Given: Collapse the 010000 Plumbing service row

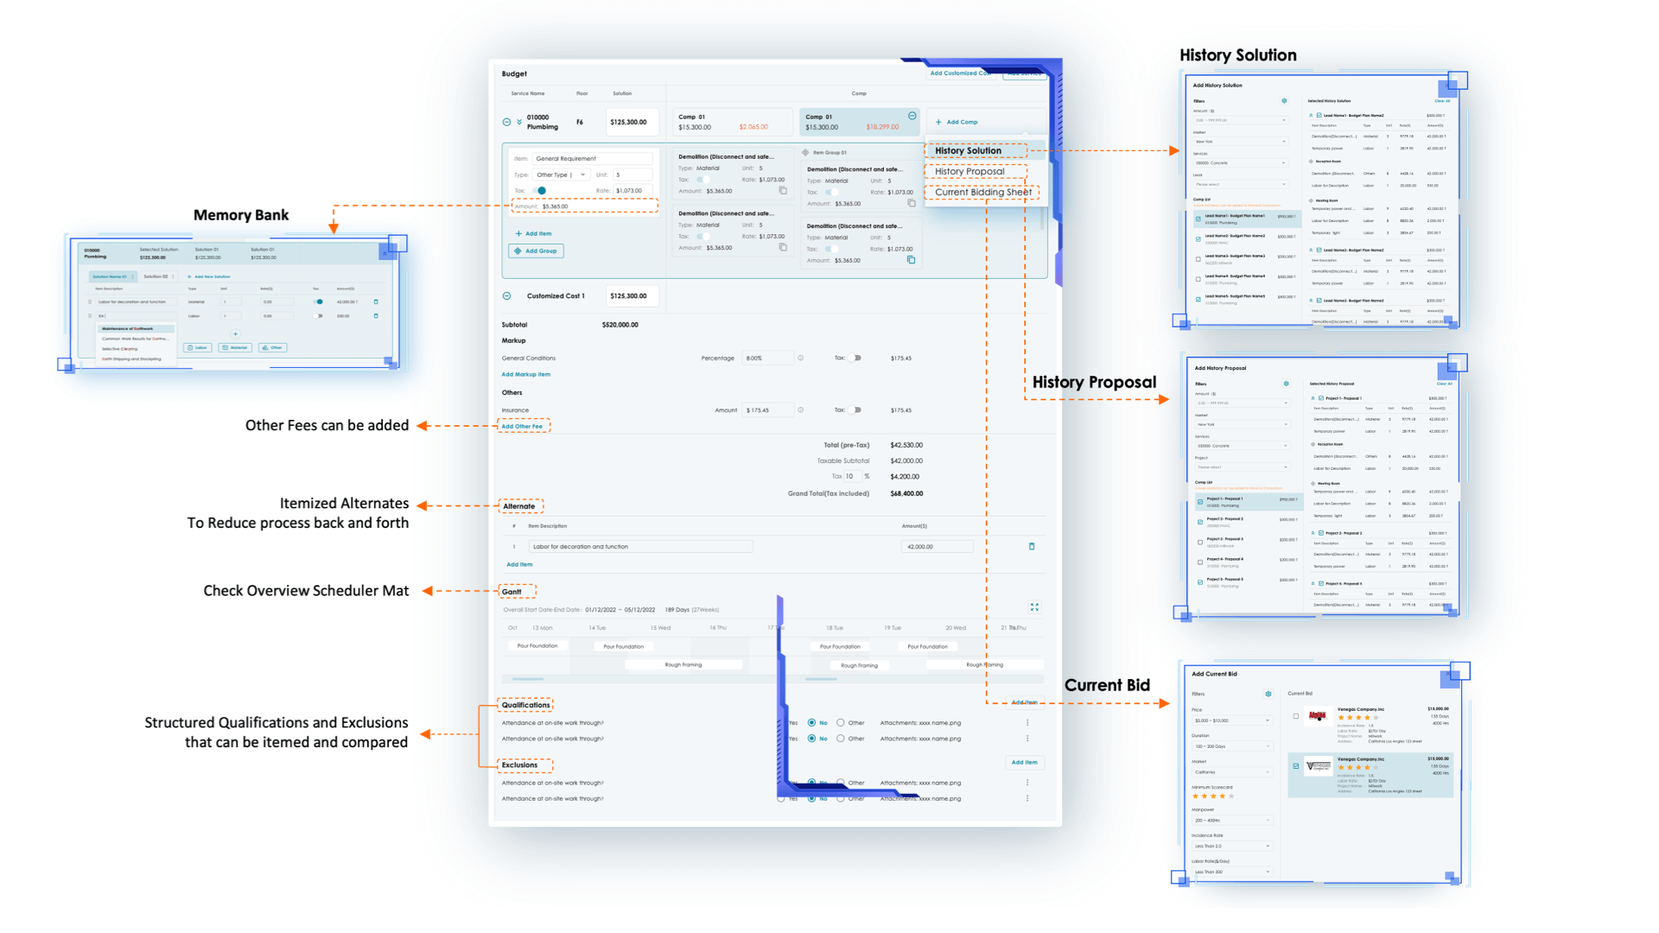Looking at the screenshot, I should coord(506,122).
